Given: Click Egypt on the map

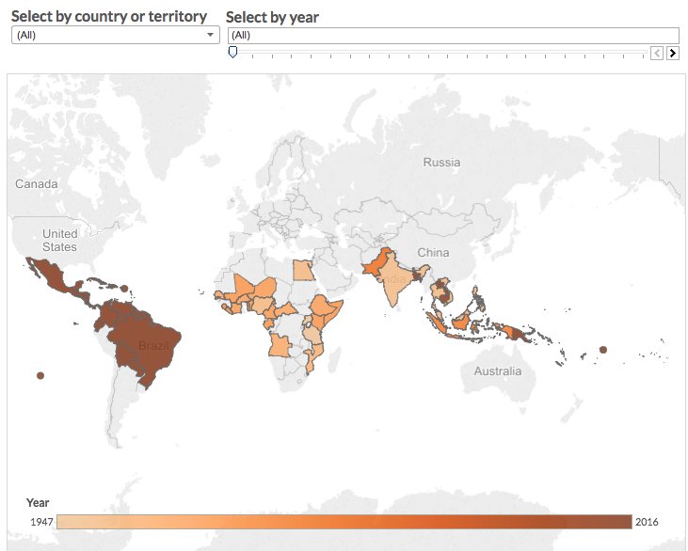Looking at the screenshot, I should point(303,270).
